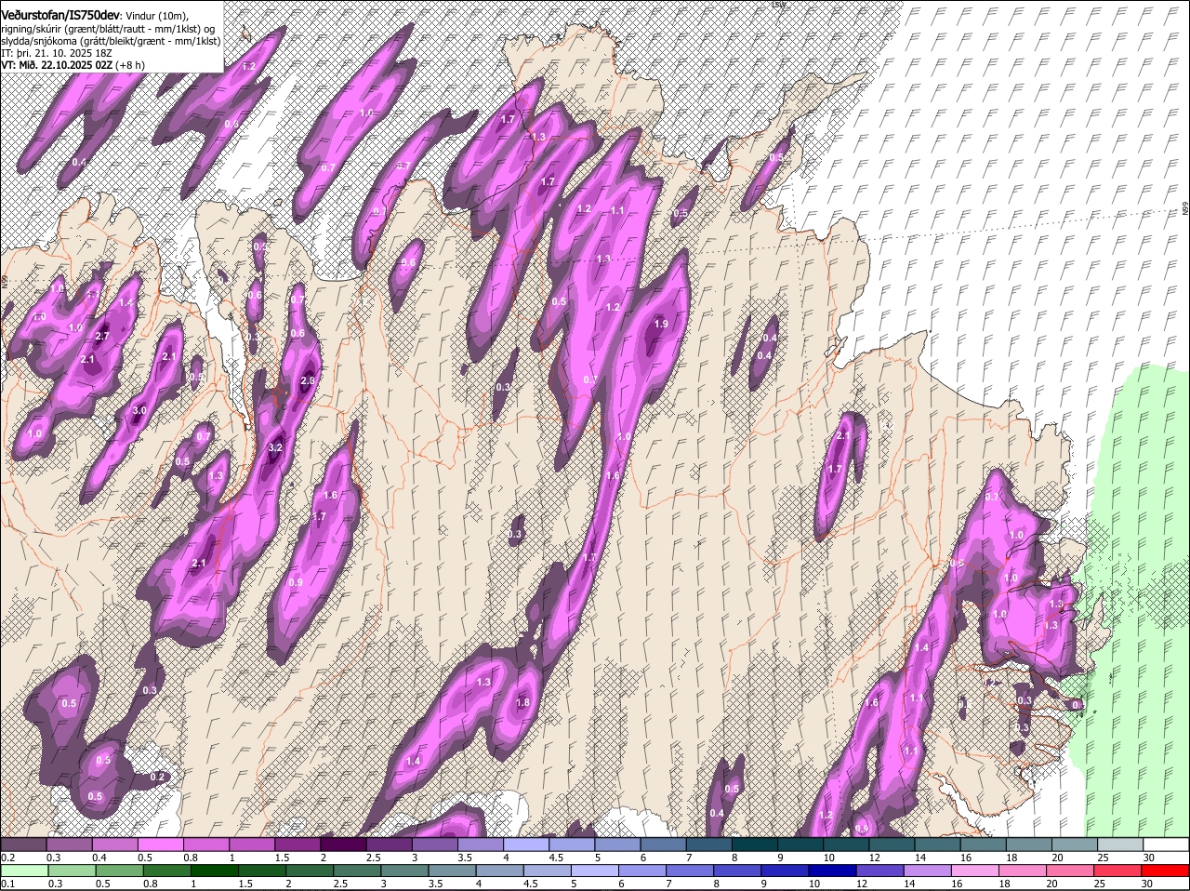The height and width of the screenshot is (891, 1190).
Task: Click the 3 swatch in the upper purple legend row
Action: 434,844
